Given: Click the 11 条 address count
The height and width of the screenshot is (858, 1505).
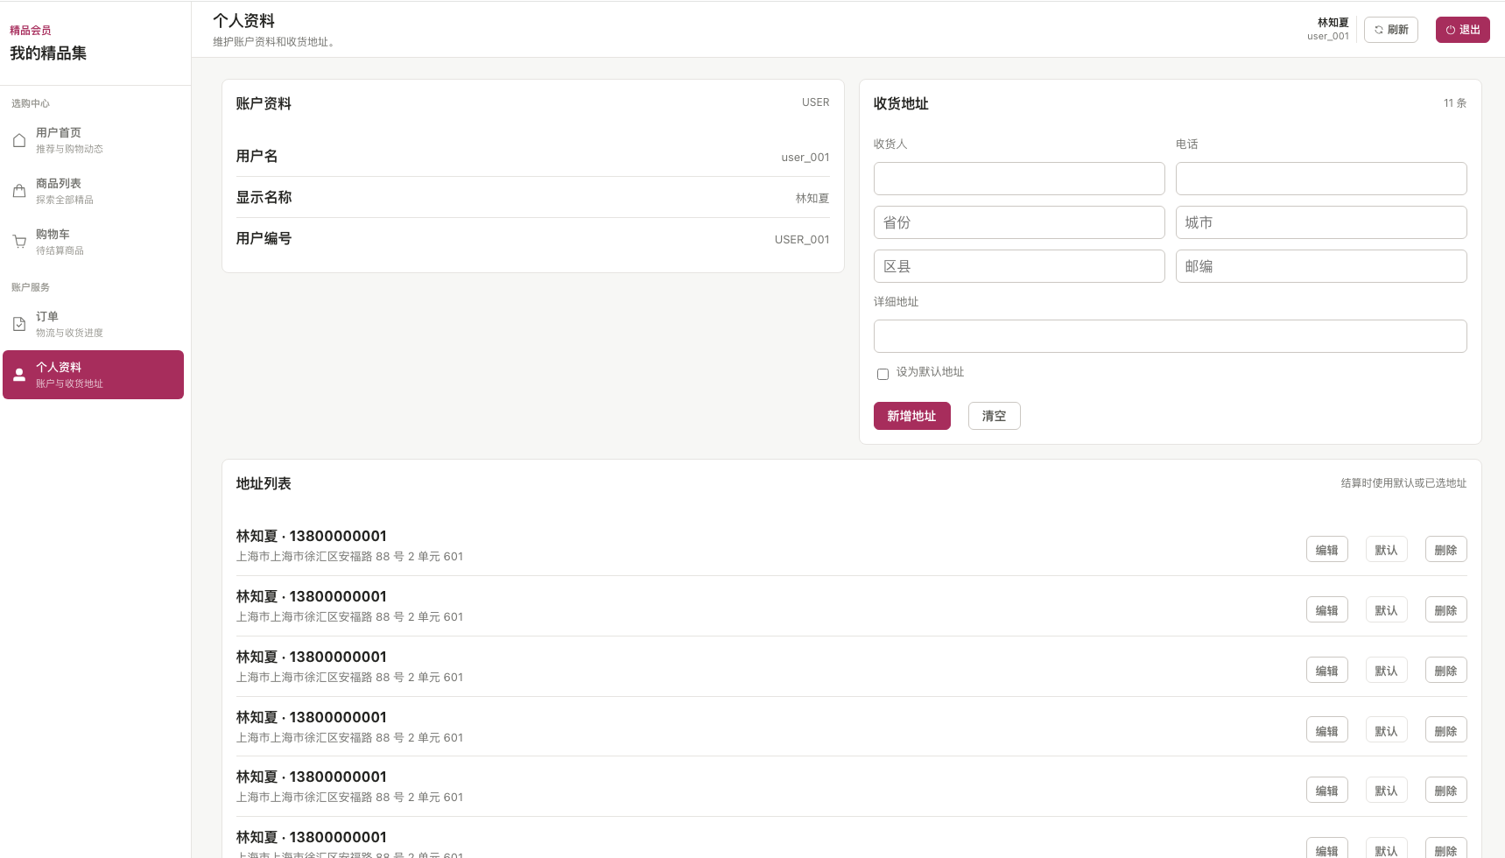Looking at the screenshot, I should (x=1455, y=103).
